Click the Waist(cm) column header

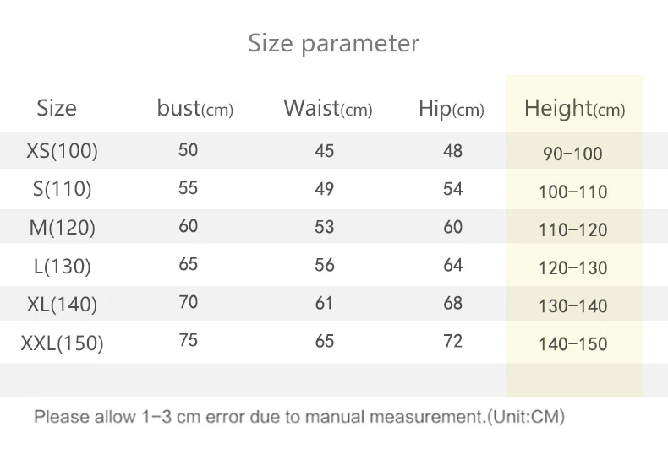328,108
